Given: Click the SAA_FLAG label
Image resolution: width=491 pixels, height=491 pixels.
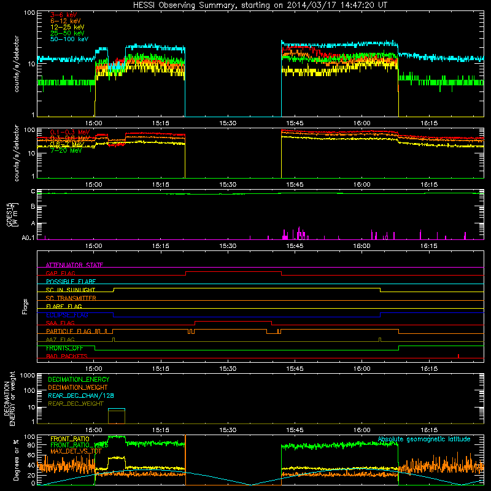Looking at the screenshot, I should (x=60, y=323).
